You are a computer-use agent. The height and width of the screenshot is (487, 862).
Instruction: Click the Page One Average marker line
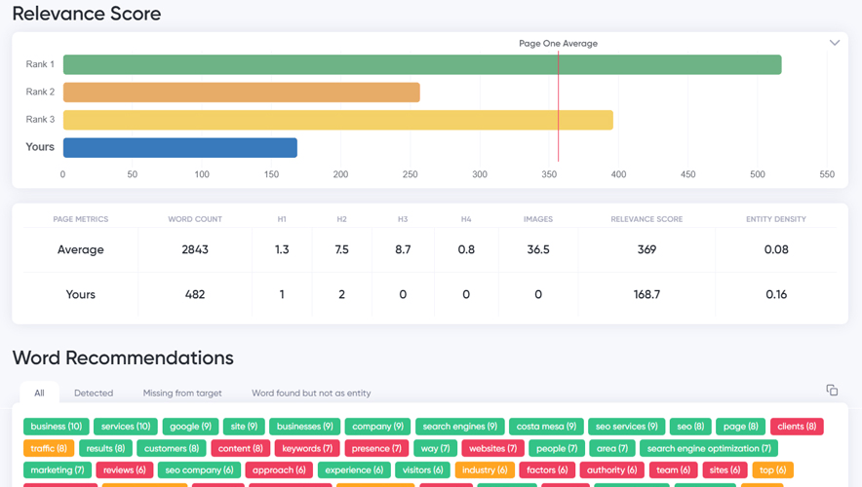click(558, 106)
